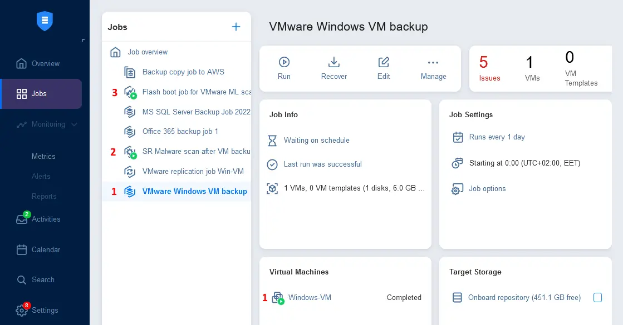Open the Metrics menu item
This screenshot has height=325, width=623.
(43, 157)
